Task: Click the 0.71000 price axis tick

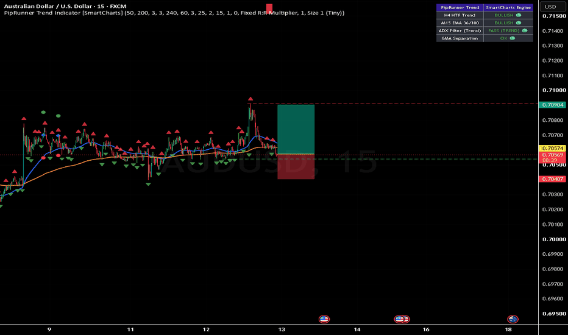Action: click(554, 90)
